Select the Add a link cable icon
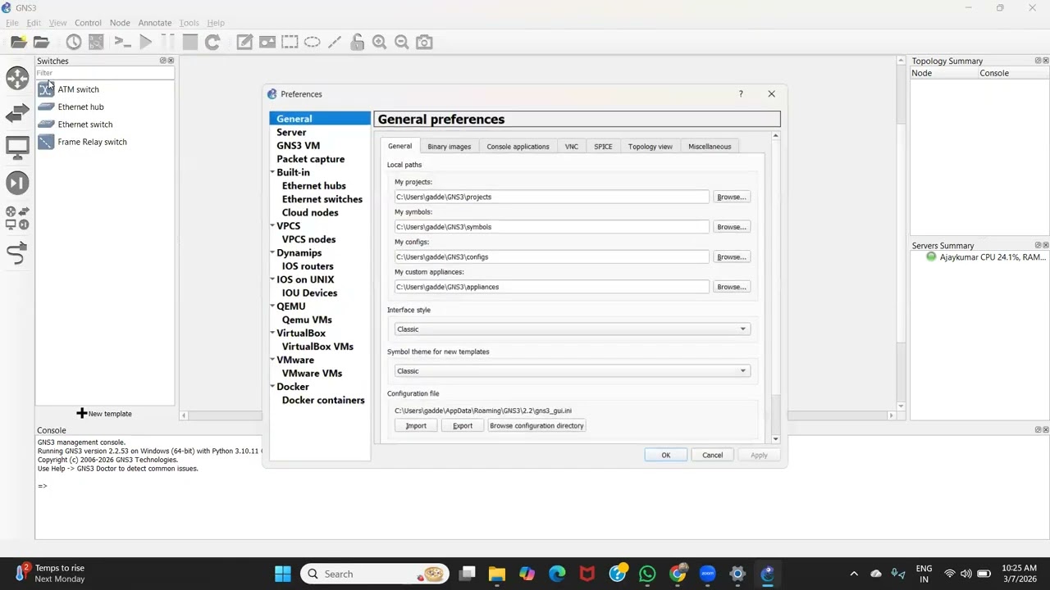 17,254
